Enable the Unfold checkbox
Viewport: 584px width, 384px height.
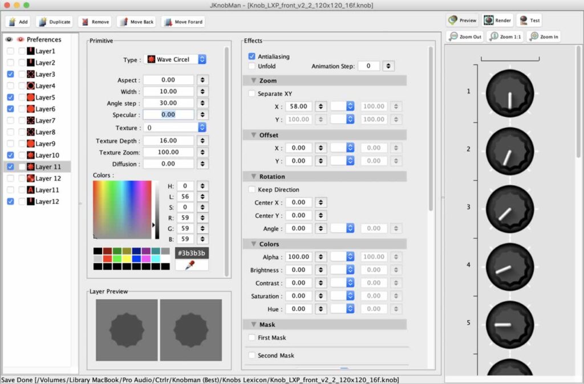(x=252, y=66)
